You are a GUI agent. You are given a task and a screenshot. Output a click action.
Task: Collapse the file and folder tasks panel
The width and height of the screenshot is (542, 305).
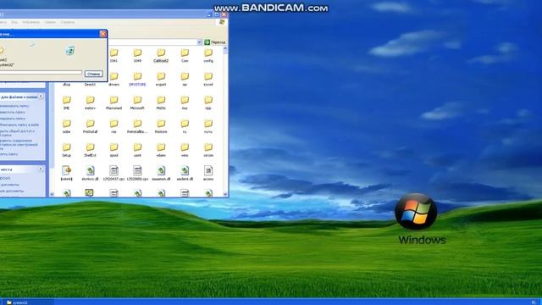coord(41,97)
